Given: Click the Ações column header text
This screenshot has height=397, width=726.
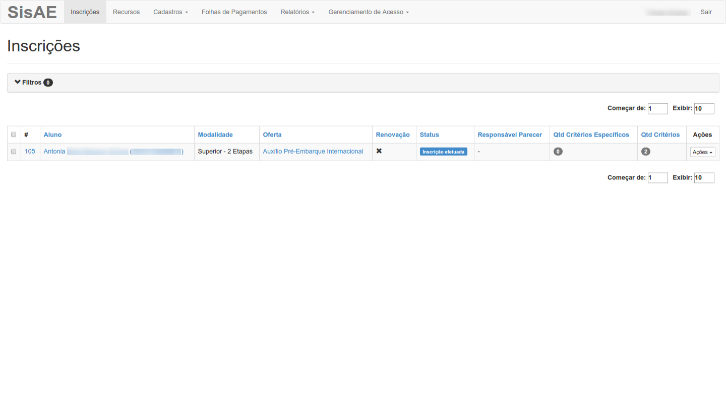Looking at the screenshot, I should [702, 135].
